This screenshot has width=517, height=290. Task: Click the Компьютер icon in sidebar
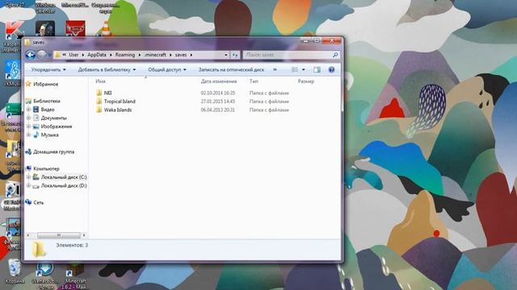click(28, 168)
